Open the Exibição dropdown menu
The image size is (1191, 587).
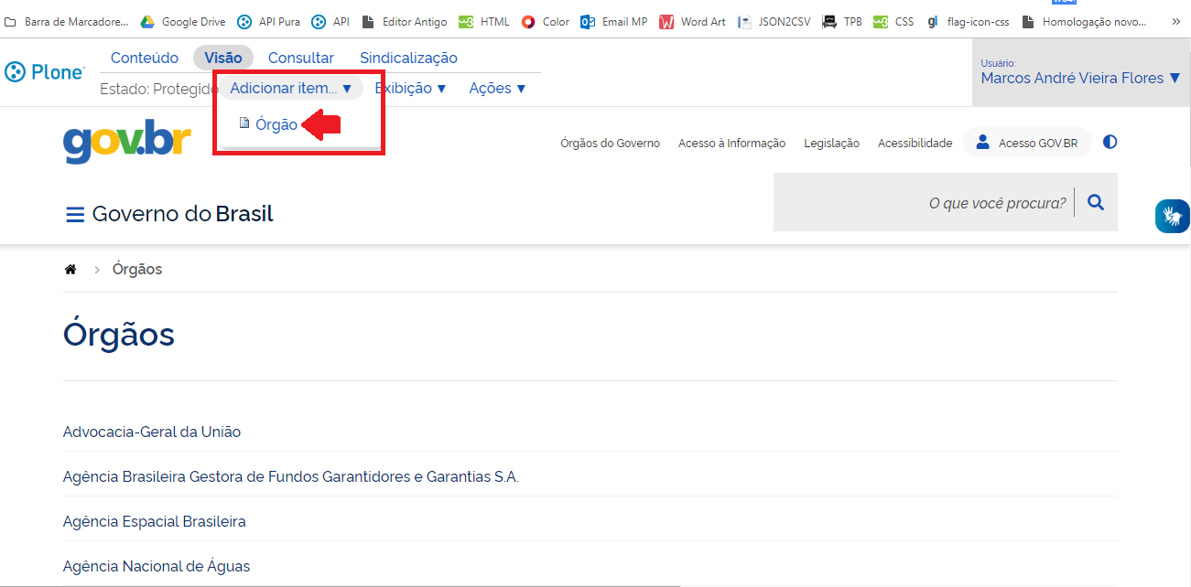tap(410, 88)
